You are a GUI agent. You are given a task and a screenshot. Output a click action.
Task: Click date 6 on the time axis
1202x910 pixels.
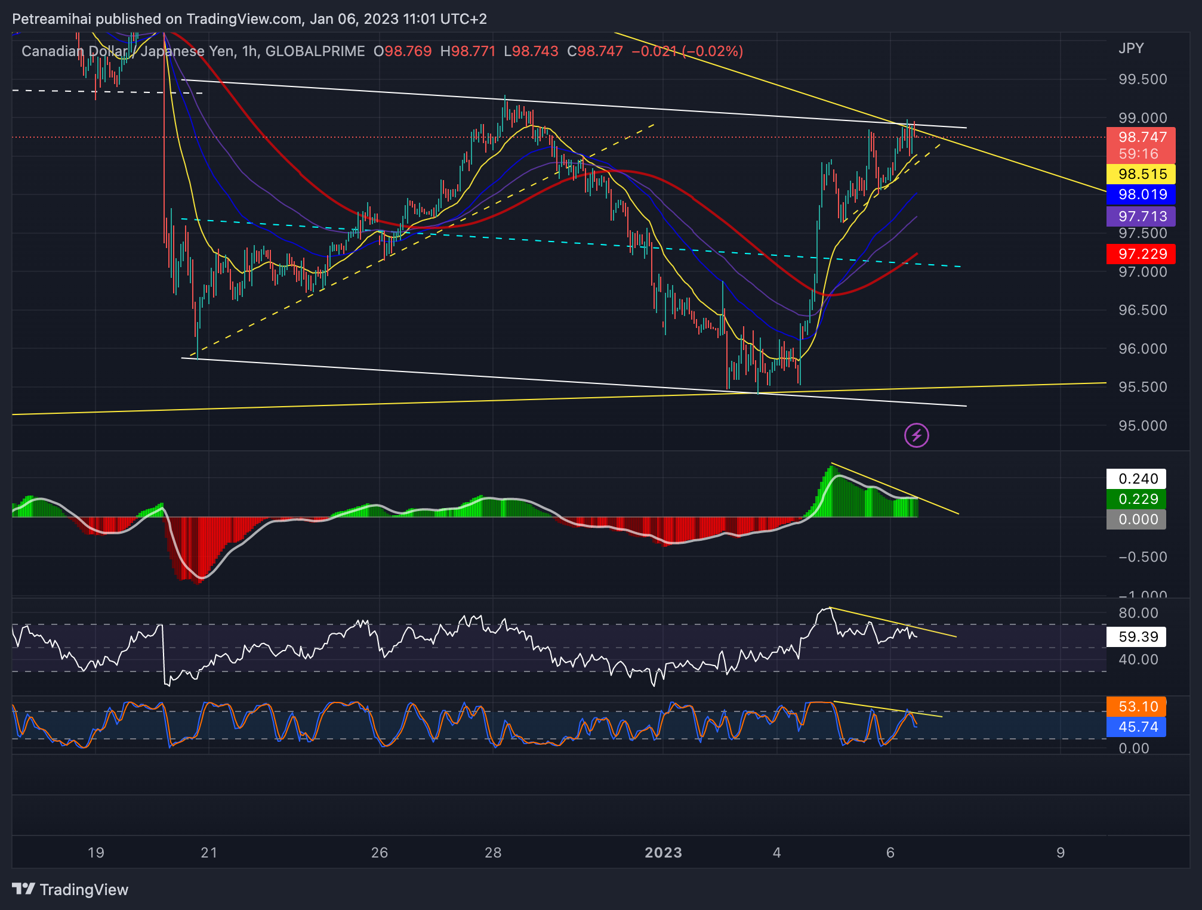[x=890, y=853]
